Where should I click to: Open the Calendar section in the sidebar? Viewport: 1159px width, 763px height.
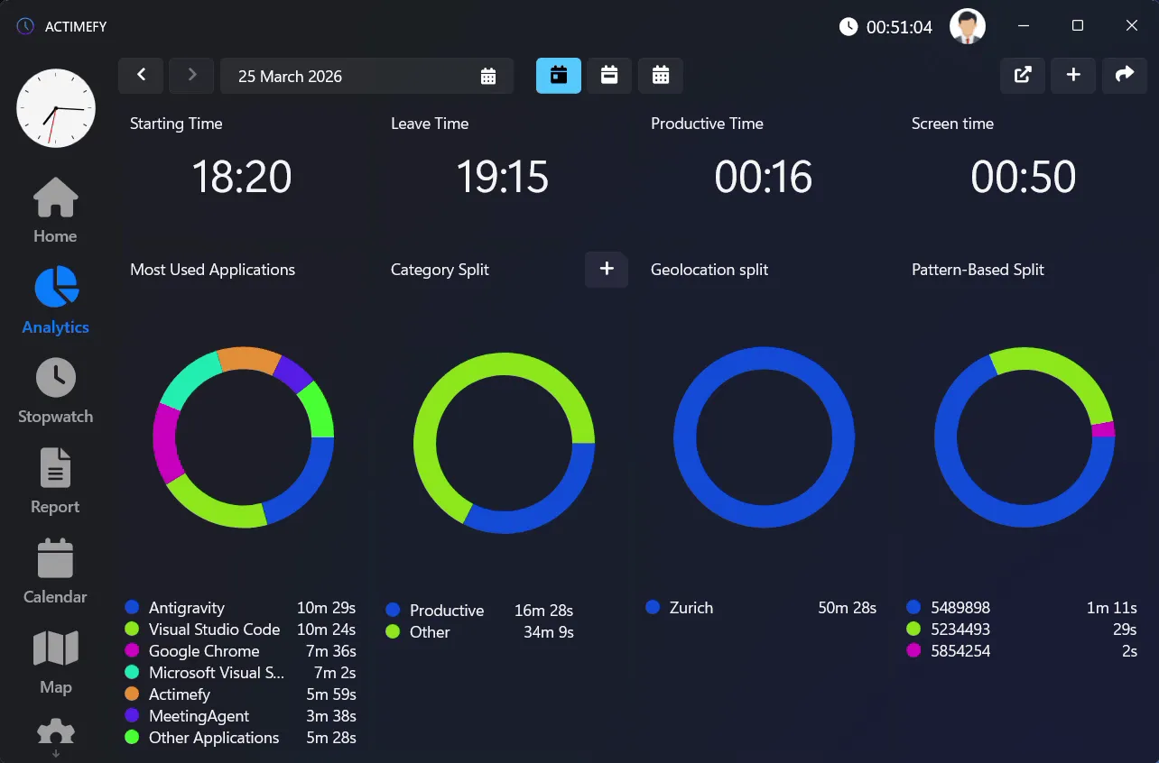pyautogui.click(x=55, y=570)
